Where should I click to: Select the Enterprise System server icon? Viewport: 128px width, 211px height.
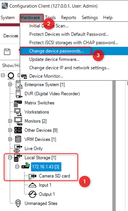19,85
